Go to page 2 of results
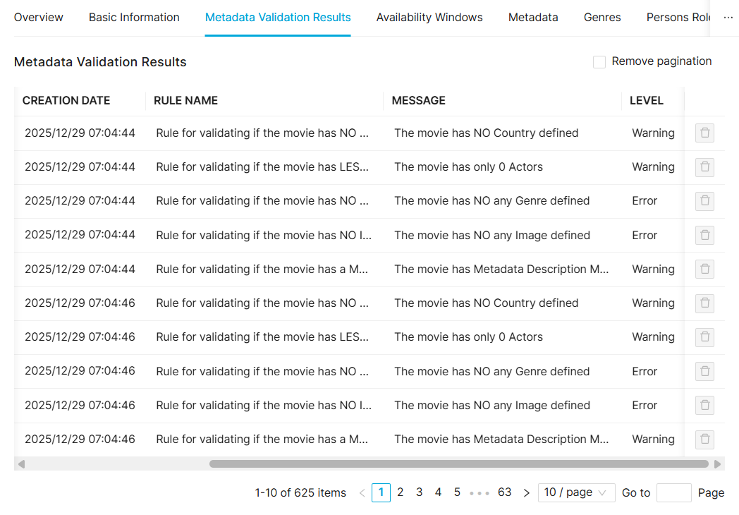 [400, 492]
